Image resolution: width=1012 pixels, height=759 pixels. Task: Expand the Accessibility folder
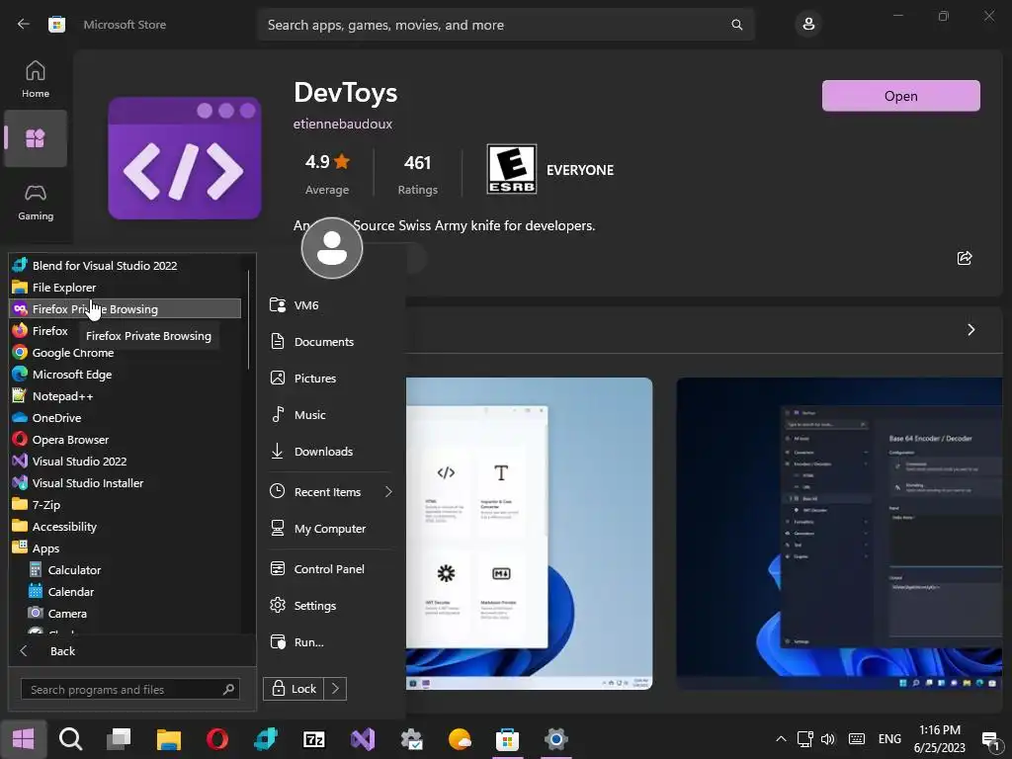click(x=126, y=527)
